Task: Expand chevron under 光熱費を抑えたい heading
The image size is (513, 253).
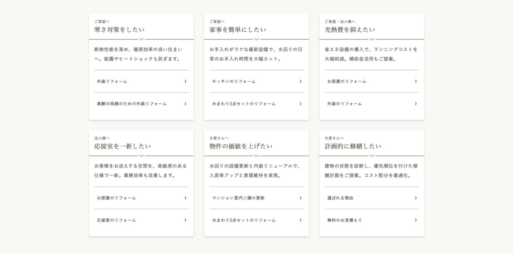Action: 372,39
